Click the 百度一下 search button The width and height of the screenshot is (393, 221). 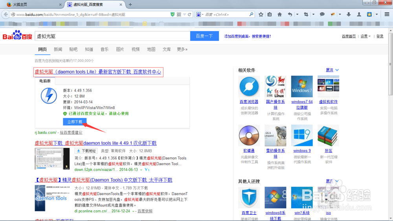[204, 36]
